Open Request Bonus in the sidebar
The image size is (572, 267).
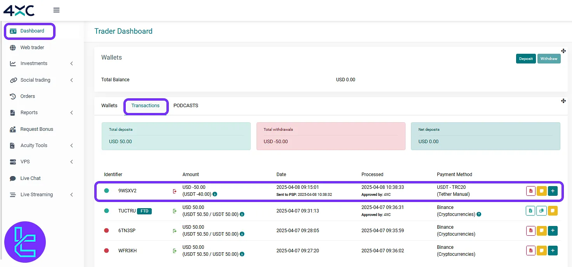point(36,129)
